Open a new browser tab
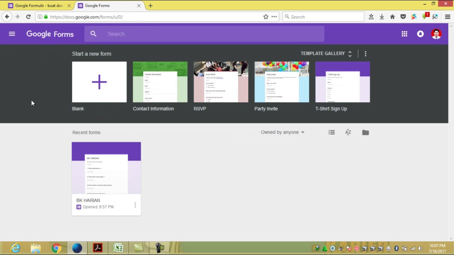The height and width of the screenshot is (255, 454). click(150, 6)
